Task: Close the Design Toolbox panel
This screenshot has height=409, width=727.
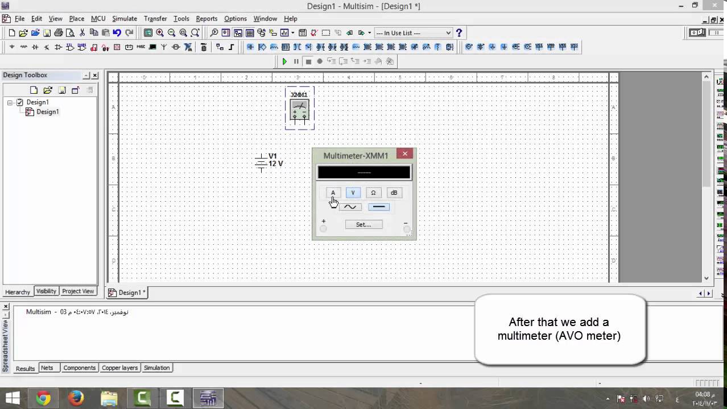Action: click(95, 75)
